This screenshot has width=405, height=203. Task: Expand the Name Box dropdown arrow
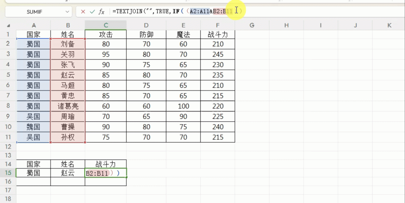(x=67, y=12)
